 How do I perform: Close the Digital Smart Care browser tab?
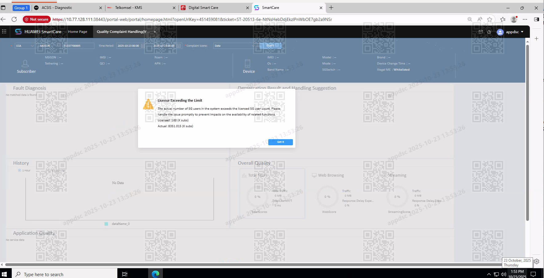point(247,8)
